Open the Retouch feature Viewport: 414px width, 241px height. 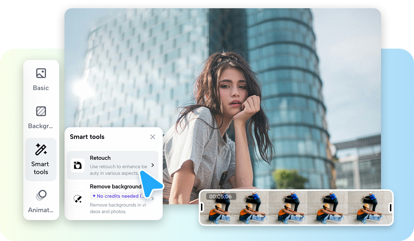[x=100, y=158]
